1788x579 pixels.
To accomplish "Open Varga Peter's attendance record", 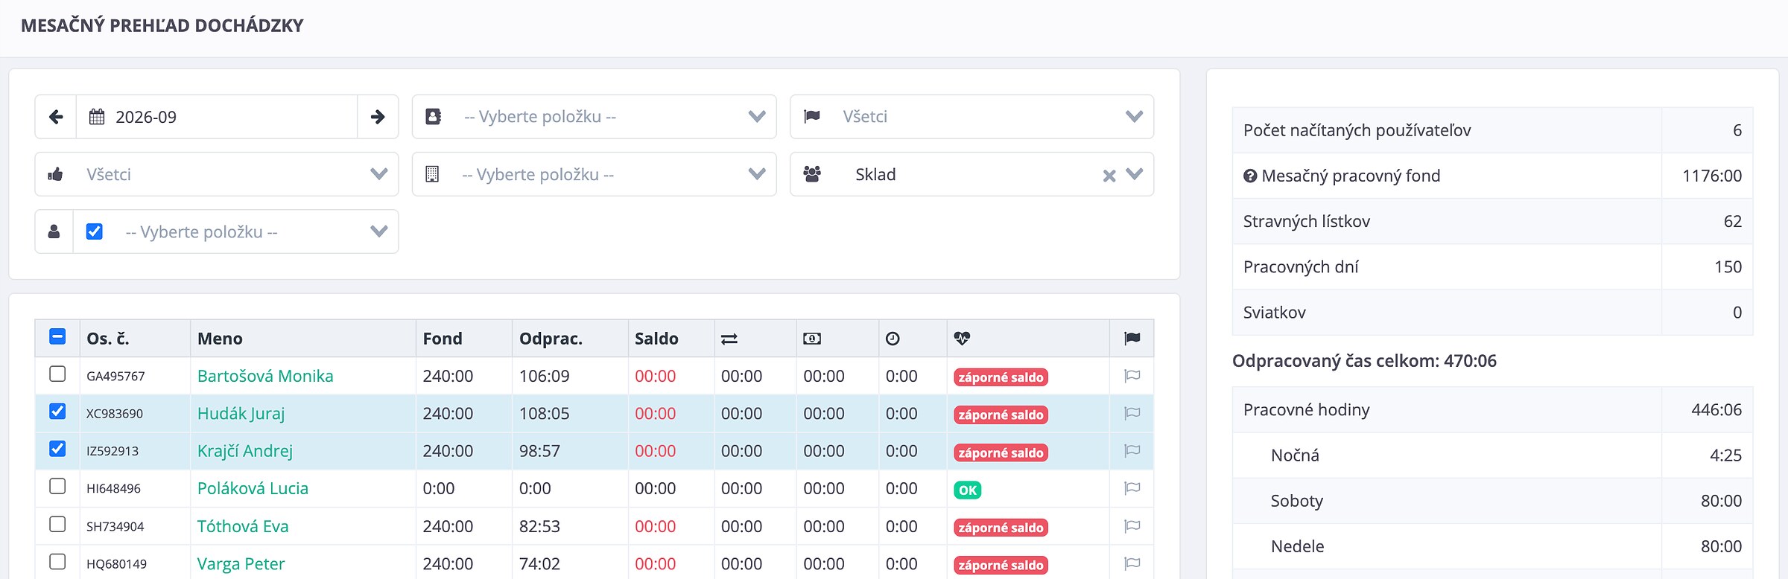I will click(241, 563).
